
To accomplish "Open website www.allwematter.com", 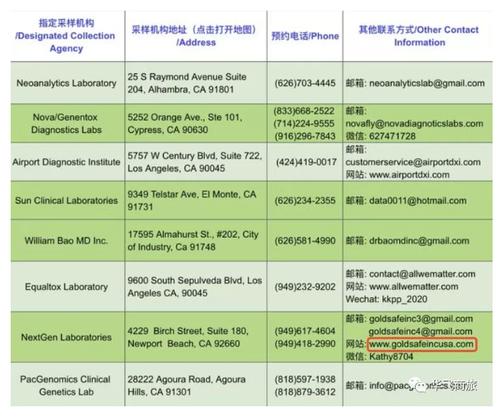I will [414, 287].
